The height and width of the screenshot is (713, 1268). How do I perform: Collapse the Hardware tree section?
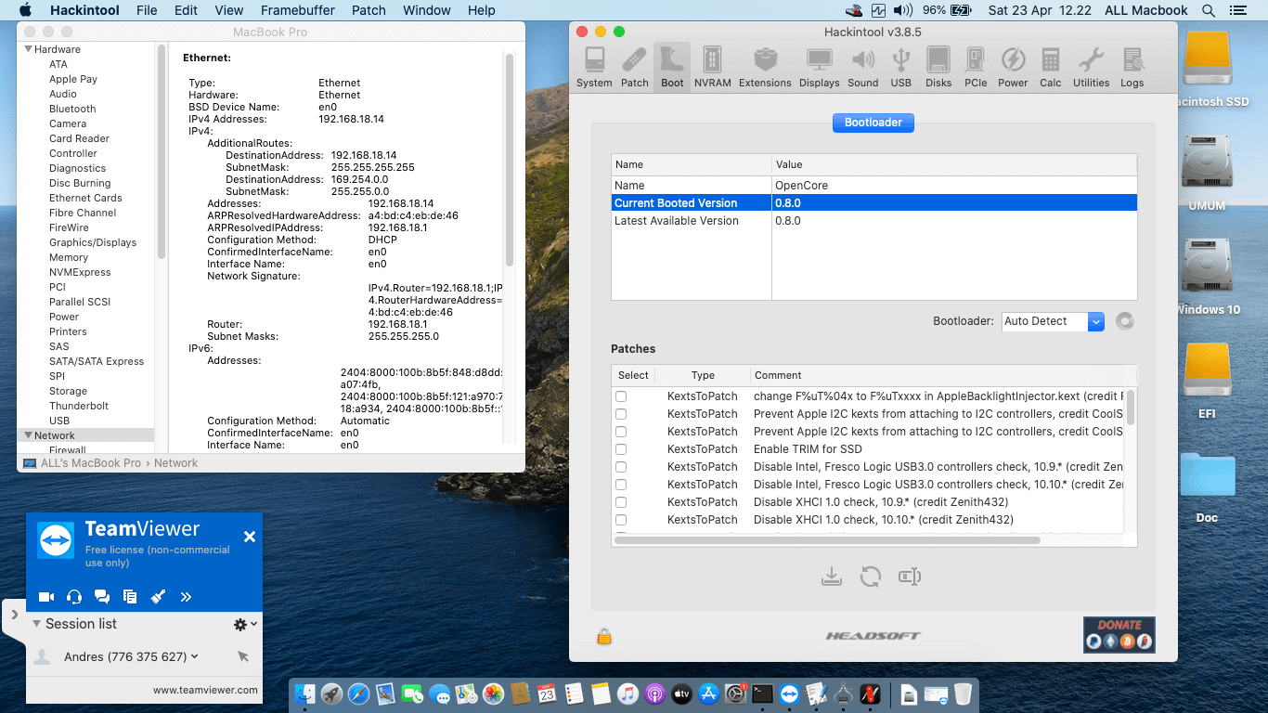point(29,49)
